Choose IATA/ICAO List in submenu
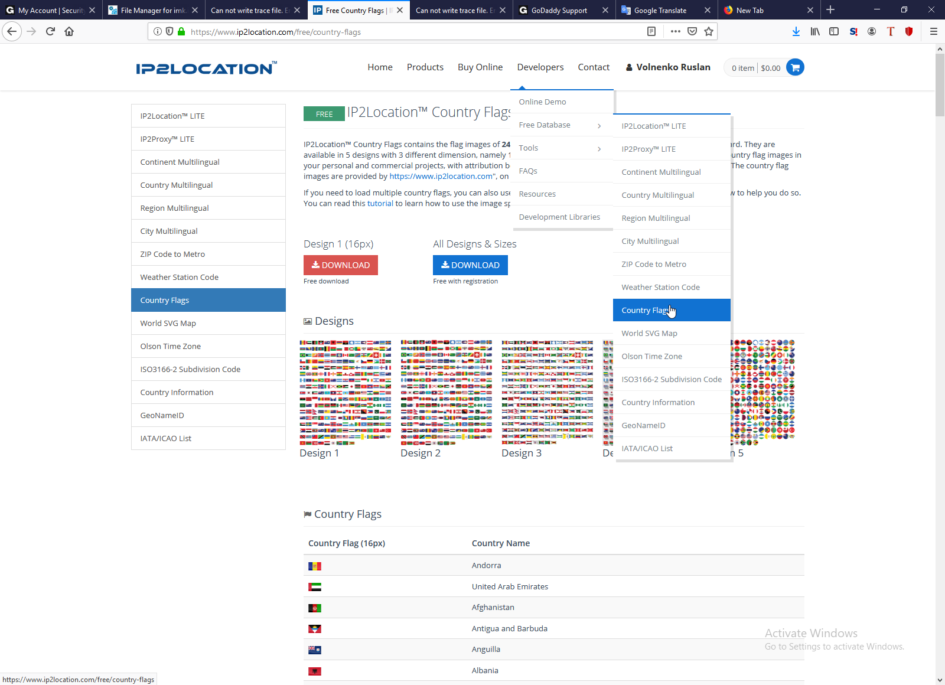945x685 pixels. 672,448
